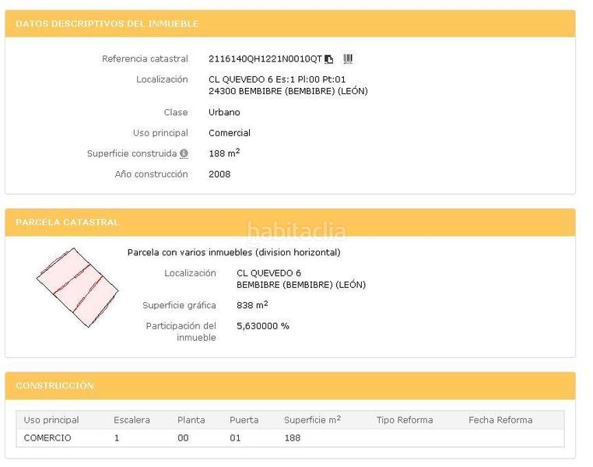Copy the cadastral reference with the copy icon

pos(328,59)
